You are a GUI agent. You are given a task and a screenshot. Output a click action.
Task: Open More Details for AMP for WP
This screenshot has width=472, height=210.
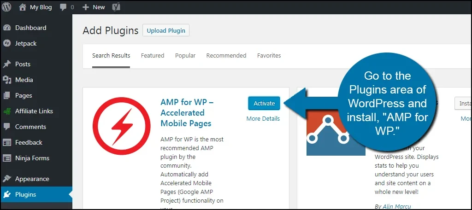pos(263,118)
